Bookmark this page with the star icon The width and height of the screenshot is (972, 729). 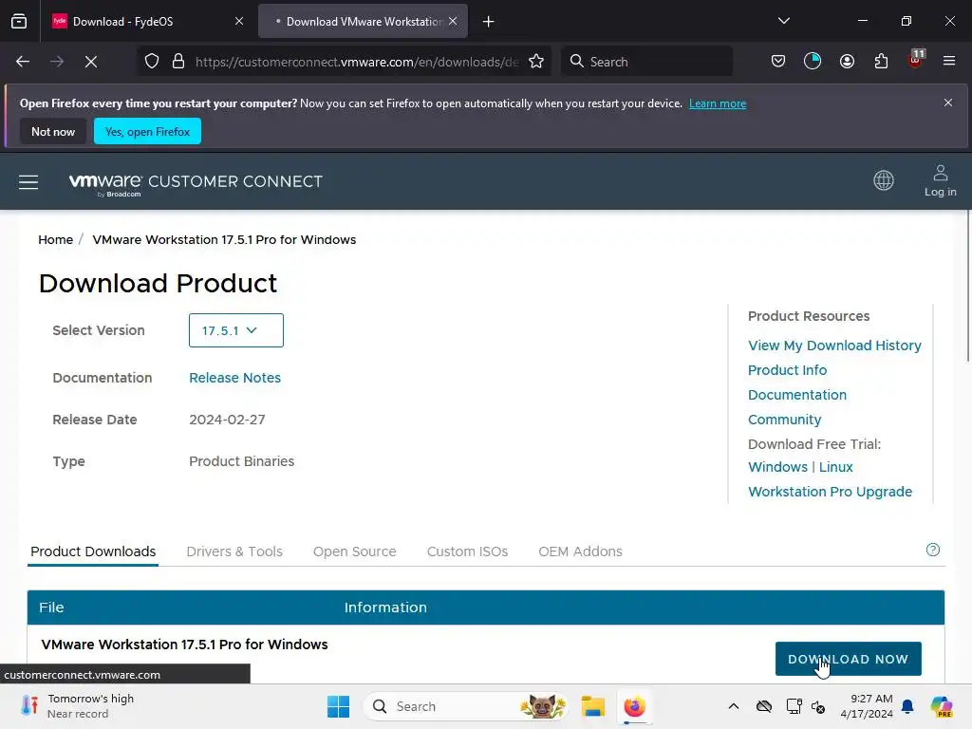(536, 62)
